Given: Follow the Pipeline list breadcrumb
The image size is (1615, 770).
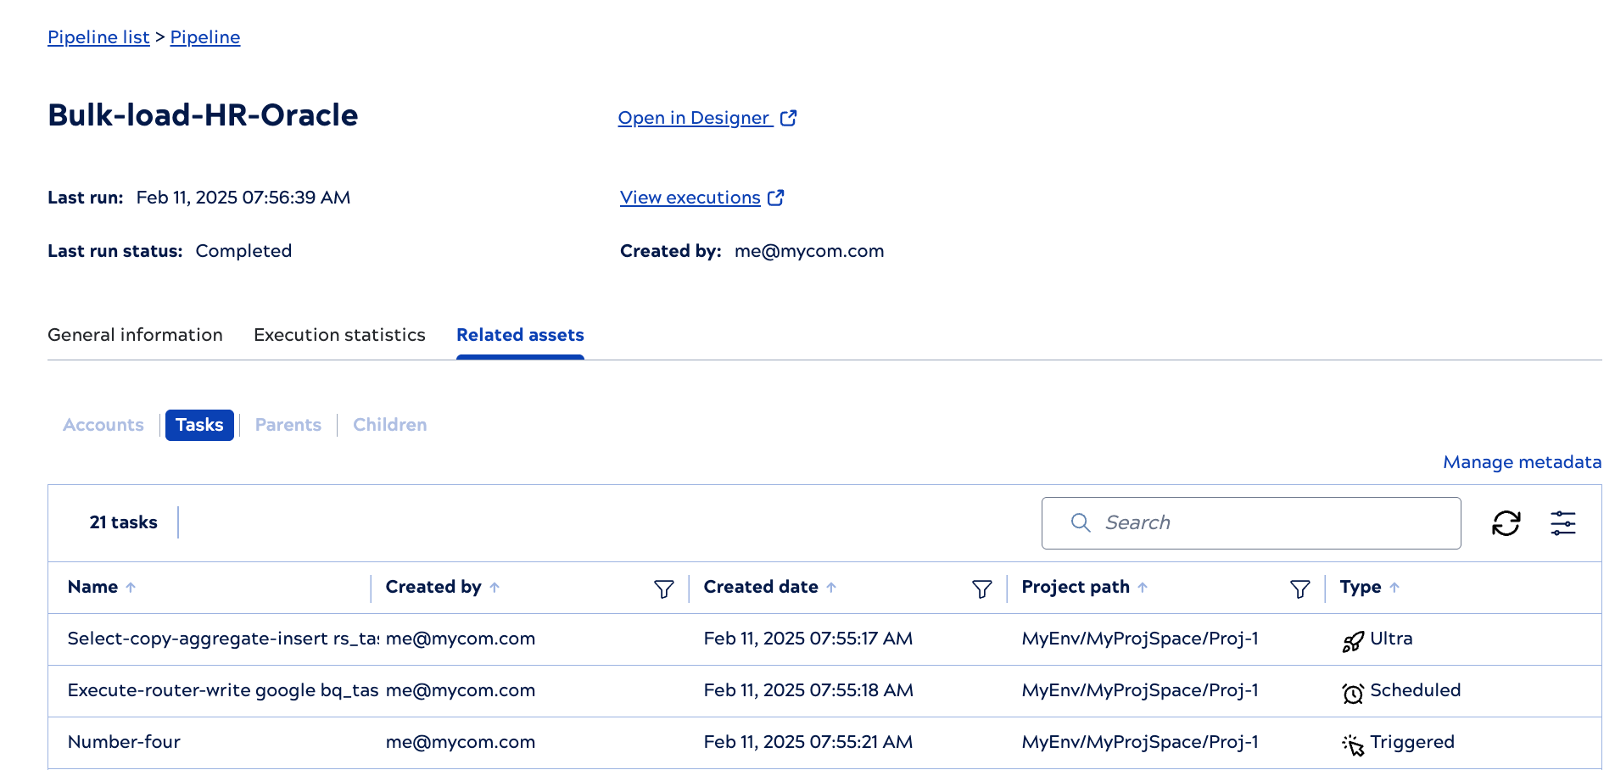Looking at the screenshot, I should [x=98, y=36].
